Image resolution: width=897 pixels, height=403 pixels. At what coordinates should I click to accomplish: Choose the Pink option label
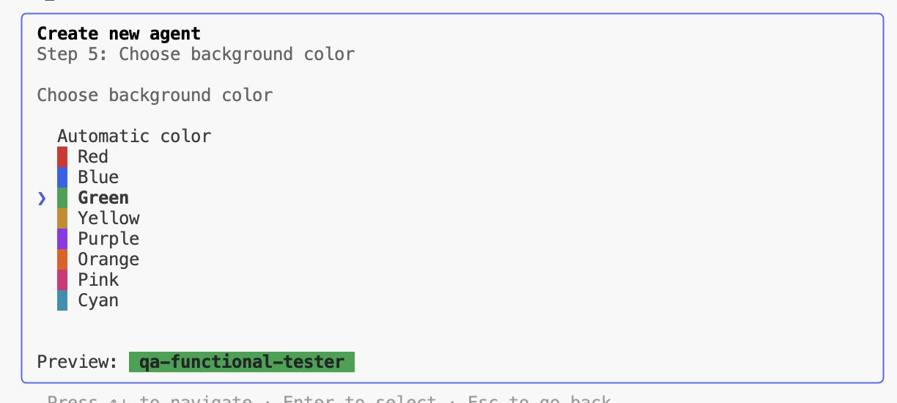(98, 280)
